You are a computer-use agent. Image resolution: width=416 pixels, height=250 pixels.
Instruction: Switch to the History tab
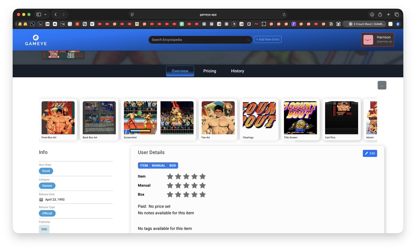point(237,71)
